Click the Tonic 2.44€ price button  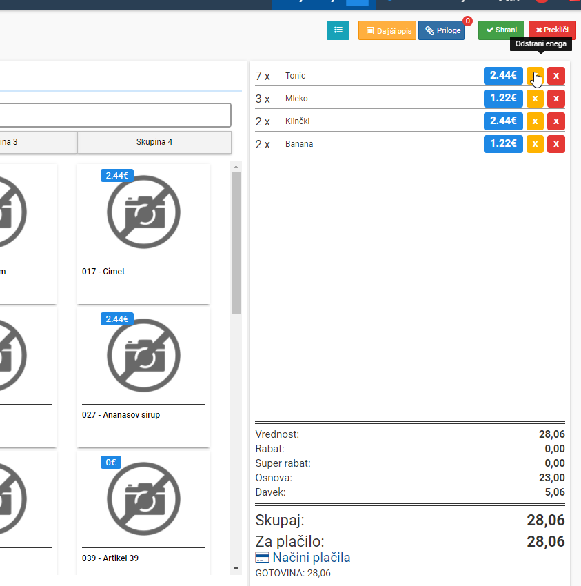pyautogui.click(x=503, y=76)
